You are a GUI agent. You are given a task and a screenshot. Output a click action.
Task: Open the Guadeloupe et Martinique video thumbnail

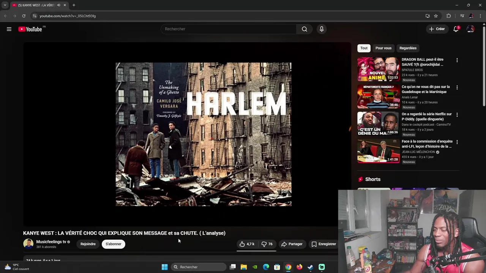click(378, 97)
